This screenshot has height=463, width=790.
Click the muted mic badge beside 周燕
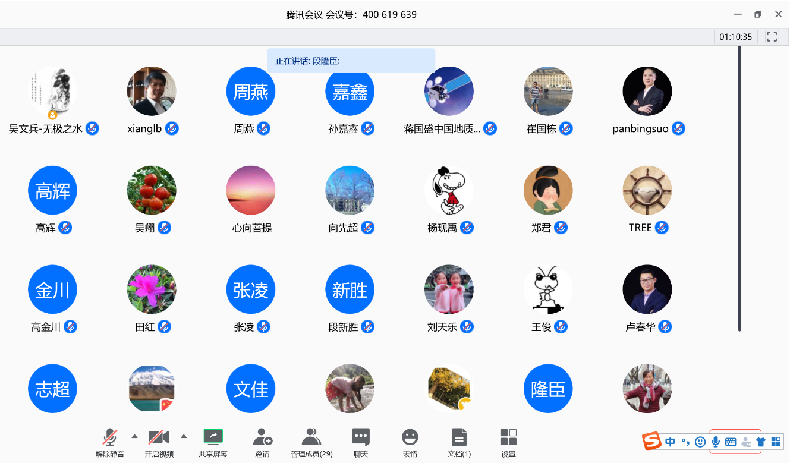[x=263, y=128]
